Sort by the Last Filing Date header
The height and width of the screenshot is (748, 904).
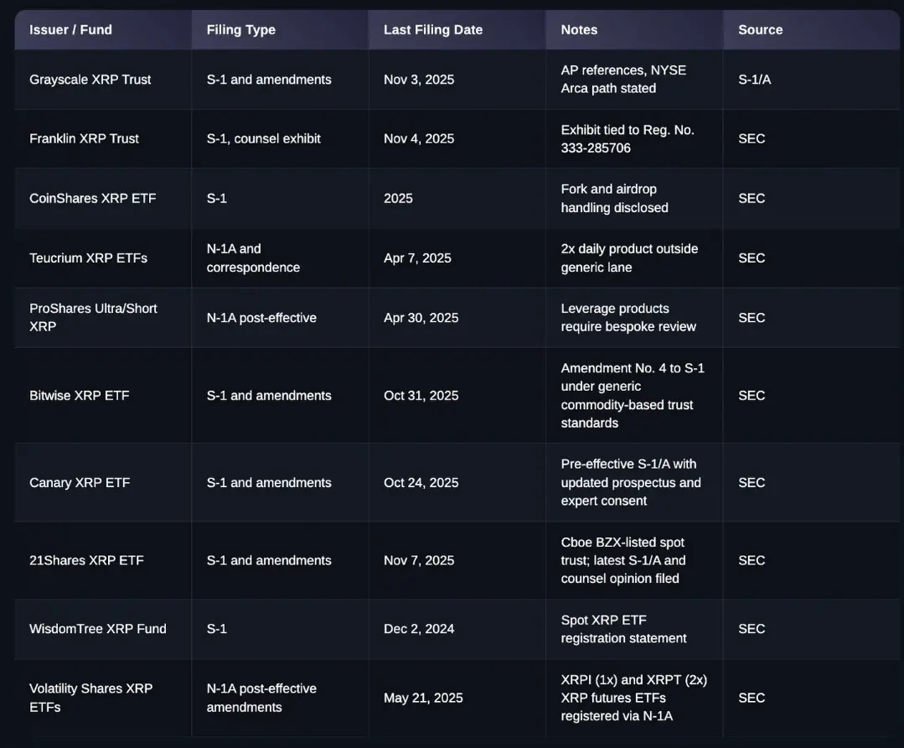tap(432, 30)
